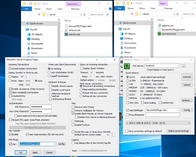Click options.vnc file icon in viewer window
Viewport: 196px width, 157px height.
click(159, 25)
